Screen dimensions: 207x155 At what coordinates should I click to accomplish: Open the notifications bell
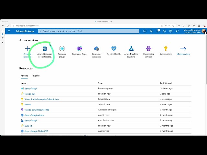pos(158,31)
